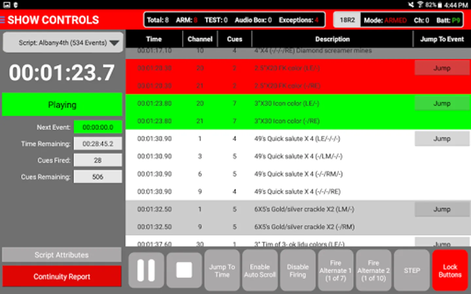Viewport: 471px width, 294px height.
Task: Select row 2.5"X20 FK color (LE/-)
Action: pyautogui.click(x=298, y=68)
